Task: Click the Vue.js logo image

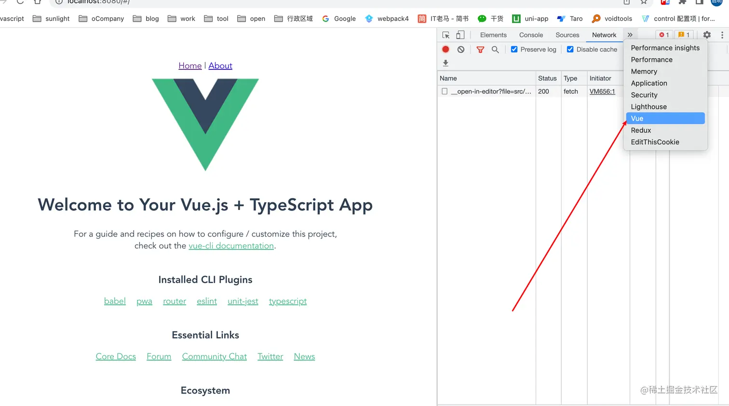Action: click(x=205, y=125)
